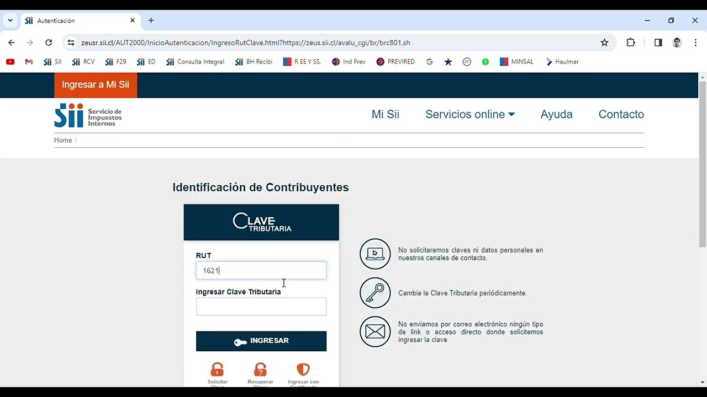Go back to the previous page
The image size is (707, 397).
point(12,42)
